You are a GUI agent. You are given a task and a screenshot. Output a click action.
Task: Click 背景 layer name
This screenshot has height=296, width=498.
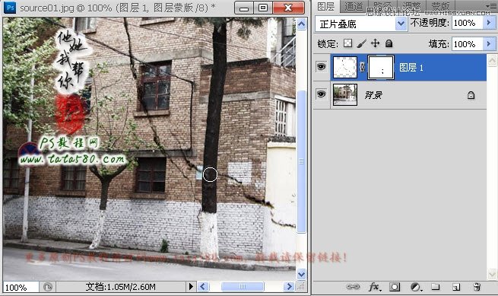pyautogui.click(x=373, y=95)
